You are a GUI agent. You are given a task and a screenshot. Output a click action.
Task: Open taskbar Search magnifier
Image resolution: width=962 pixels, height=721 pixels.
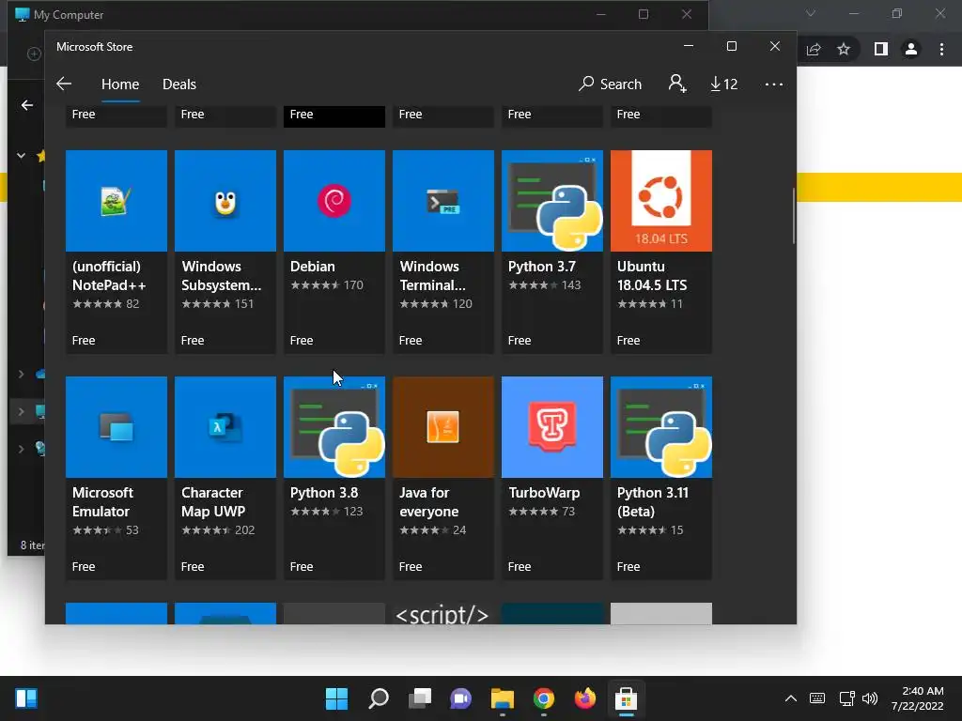point(379,698)
